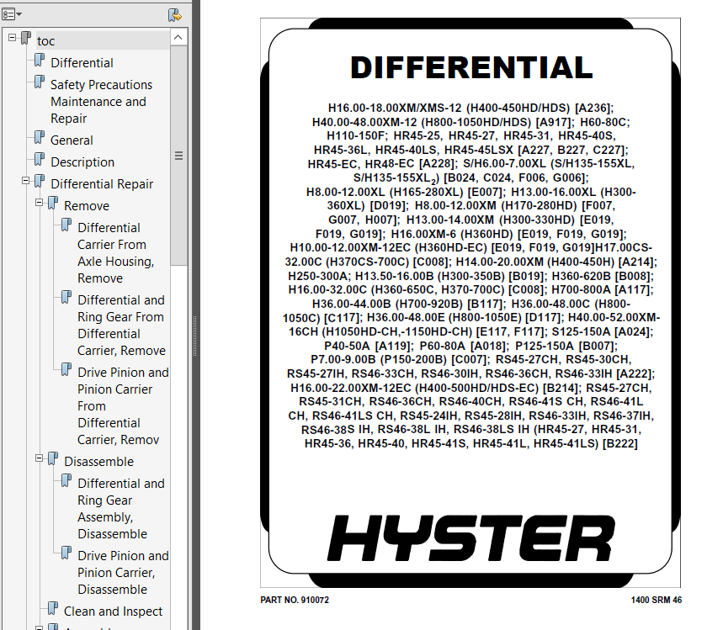Click the toc bookmark icon
The image size is (707, 630).
point(26,38)
